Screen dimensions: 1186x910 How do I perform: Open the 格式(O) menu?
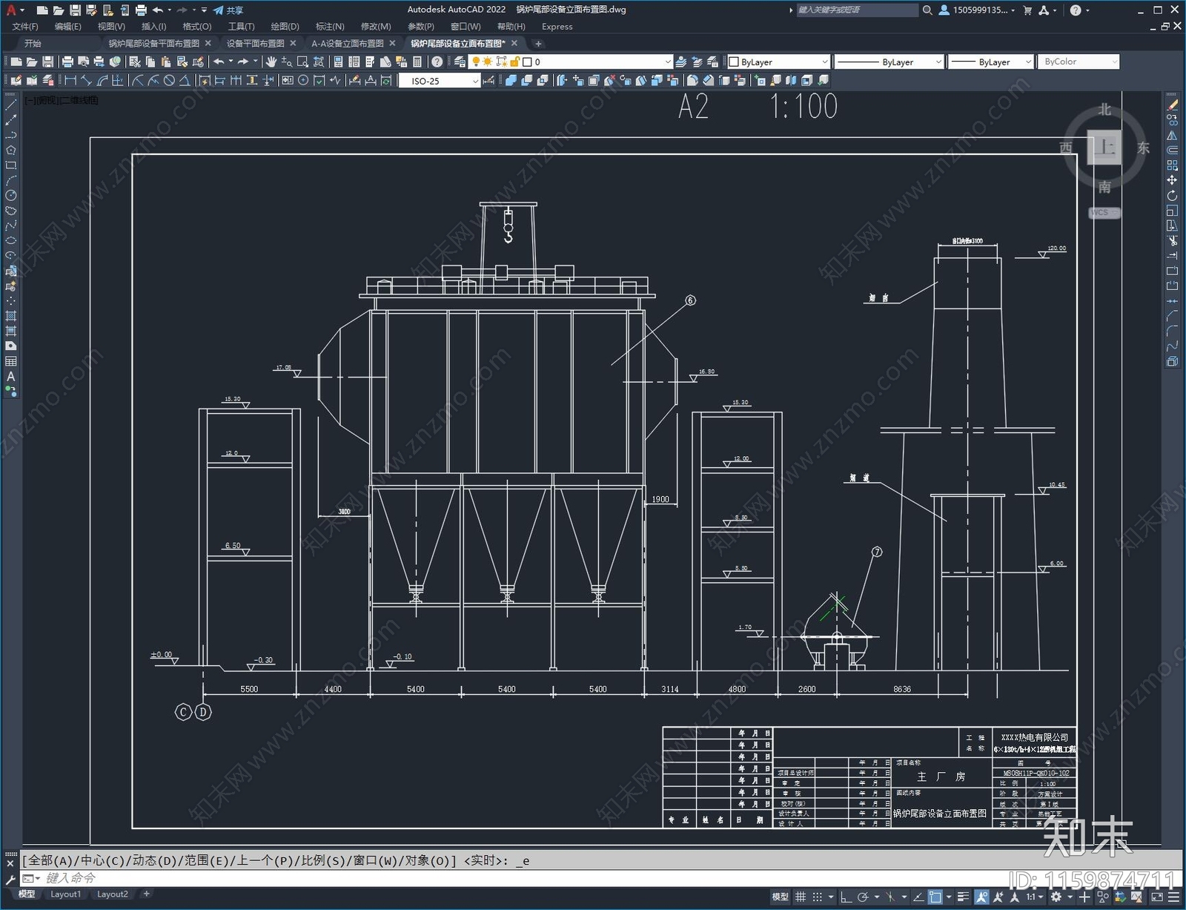coord(196,27)
